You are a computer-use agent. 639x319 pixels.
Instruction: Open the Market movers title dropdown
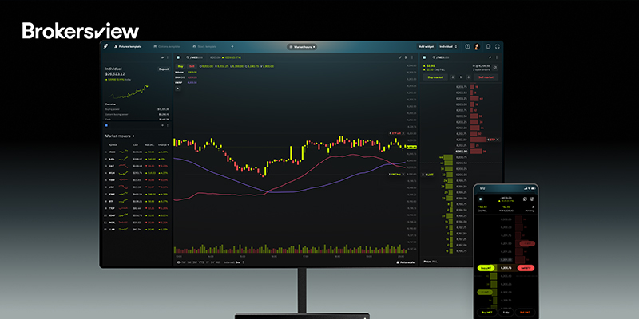click(121, 136)
